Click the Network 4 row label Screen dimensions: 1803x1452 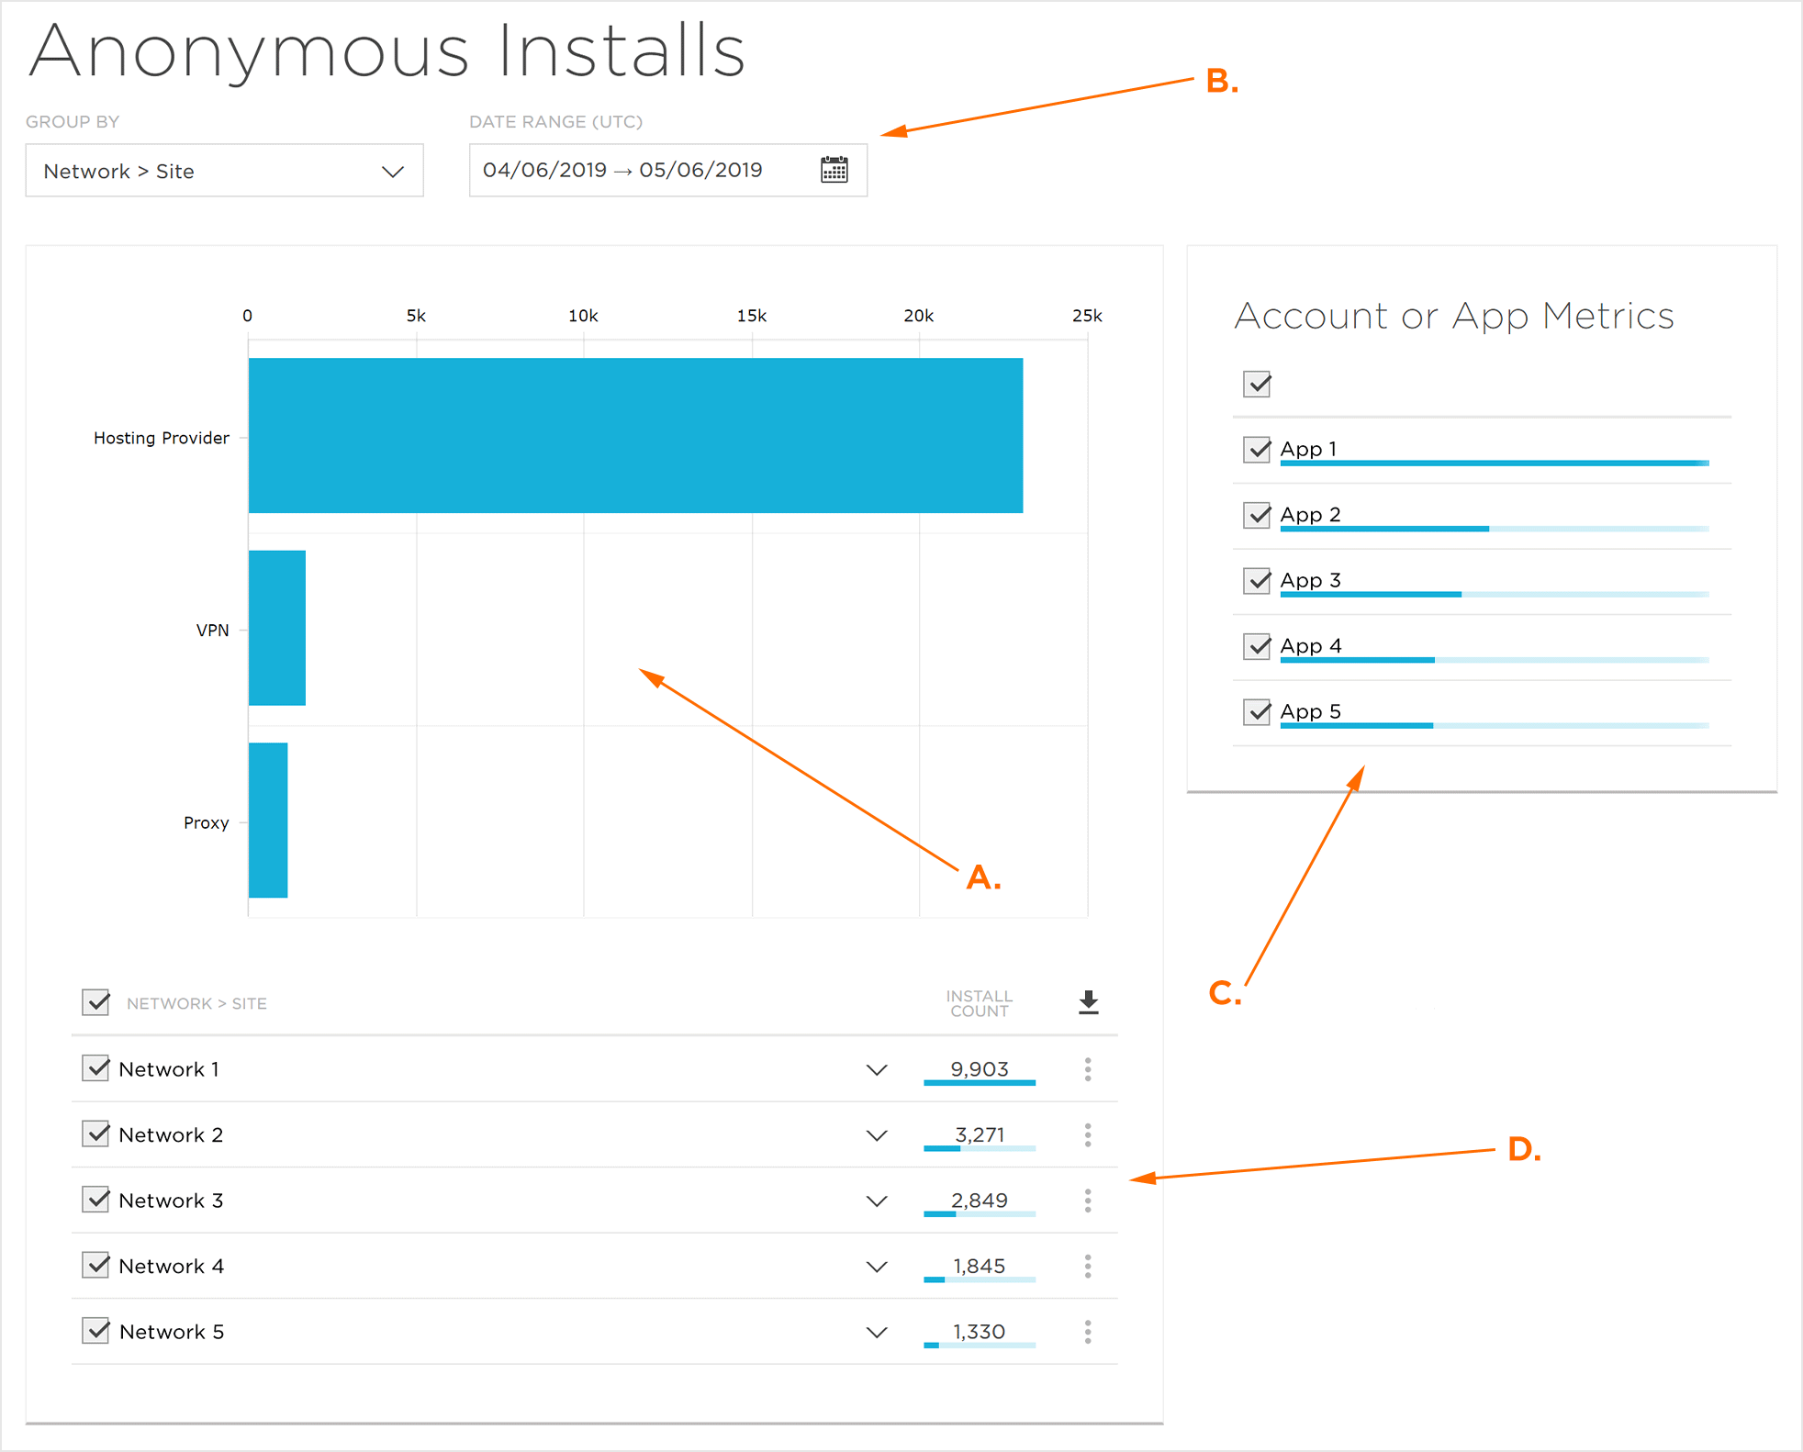[172, 1267]
